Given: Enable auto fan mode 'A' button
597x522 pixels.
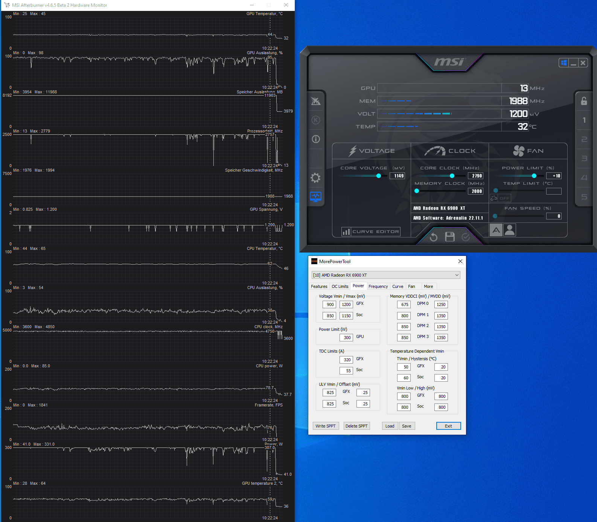Looking at the screenshot, I should coord(496,230).
